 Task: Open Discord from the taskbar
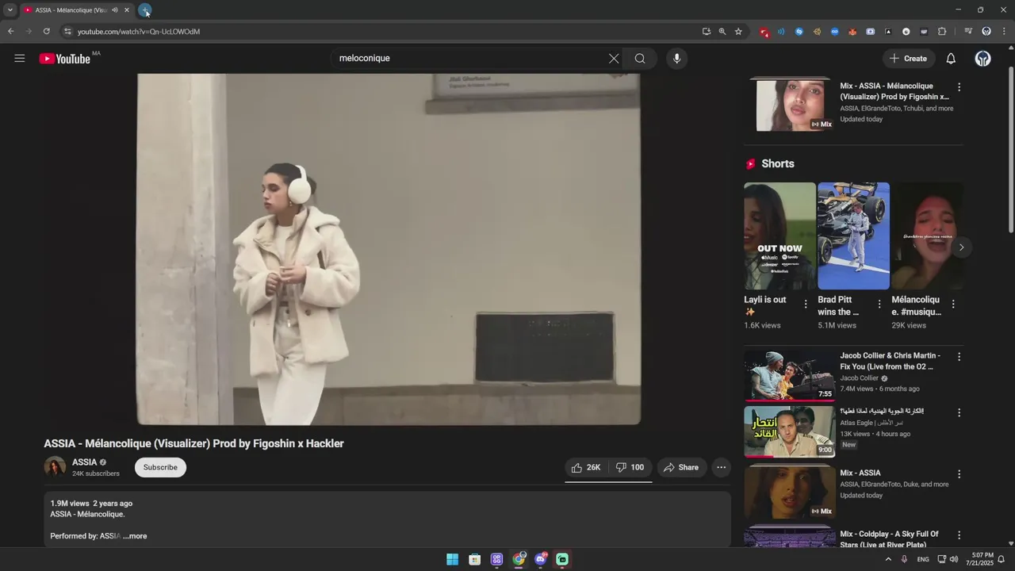coord(541,560)
